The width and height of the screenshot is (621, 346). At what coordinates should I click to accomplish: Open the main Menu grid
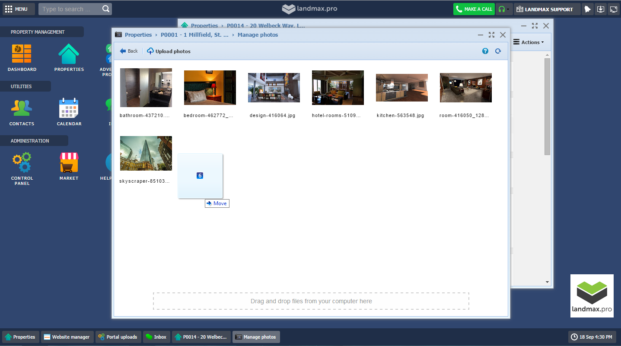tap(16, 9)
